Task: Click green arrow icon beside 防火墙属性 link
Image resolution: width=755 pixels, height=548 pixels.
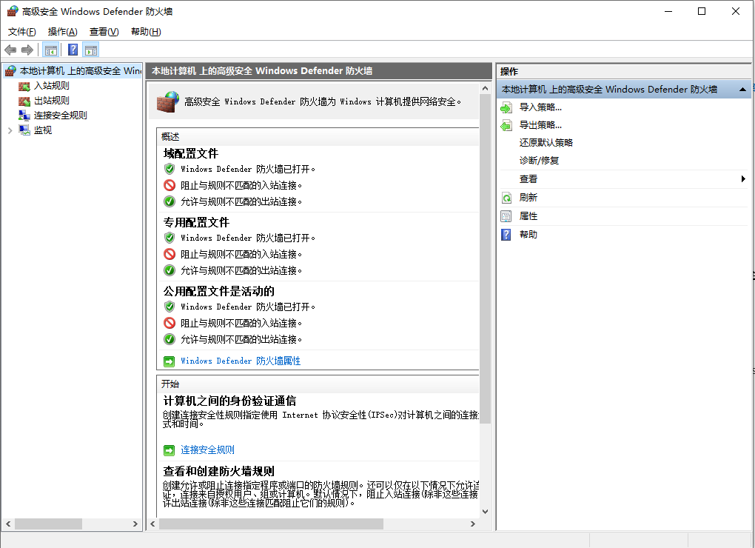Action: (x=169, y=361)
